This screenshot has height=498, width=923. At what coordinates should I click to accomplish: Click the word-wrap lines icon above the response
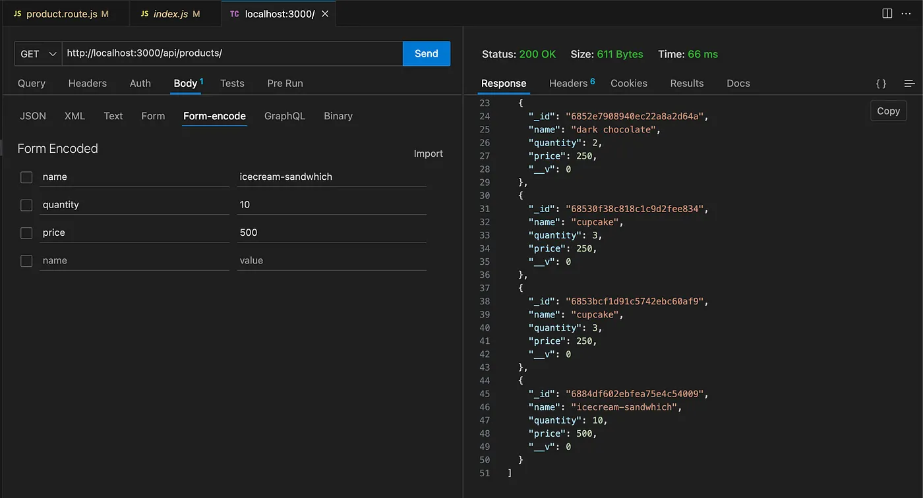(x=909, y=83)
